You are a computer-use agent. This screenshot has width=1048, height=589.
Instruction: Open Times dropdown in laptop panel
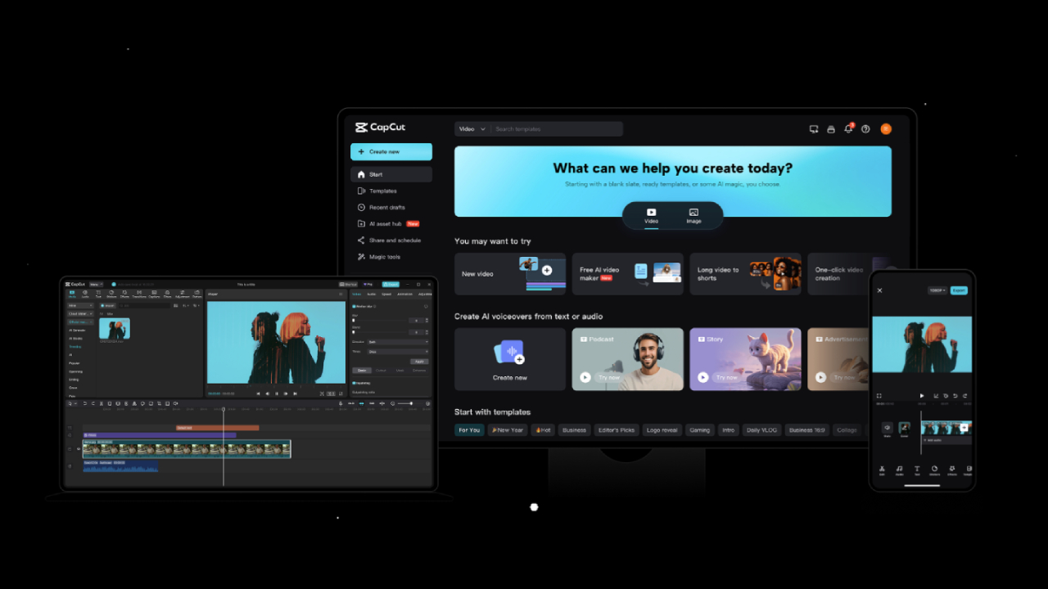397,352
